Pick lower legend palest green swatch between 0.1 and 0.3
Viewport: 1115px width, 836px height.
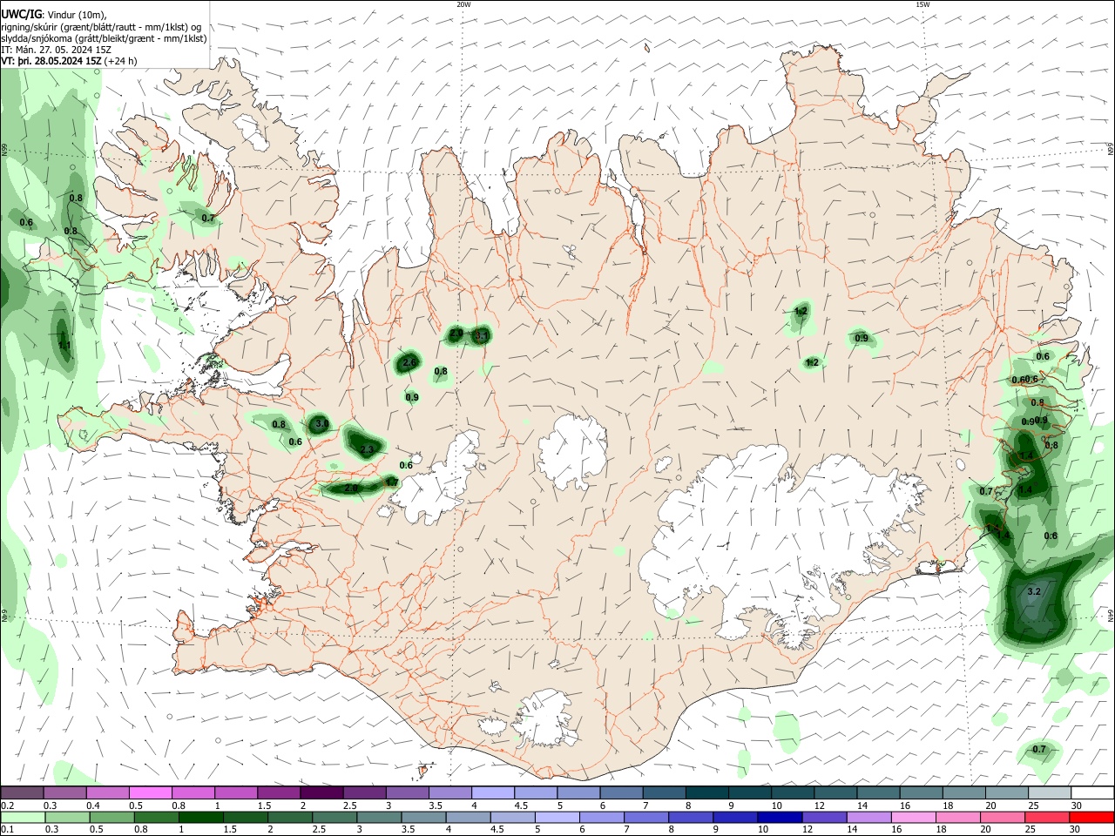(x=23, y=817)
